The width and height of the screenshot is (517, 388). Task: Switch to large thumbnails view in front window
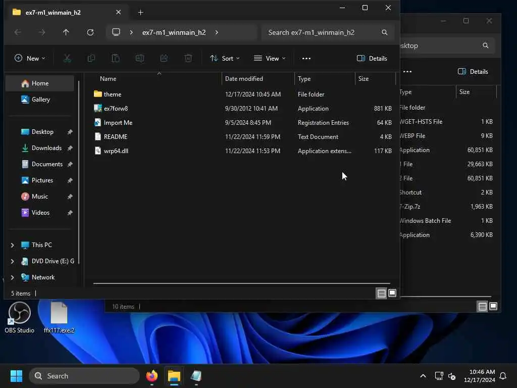tap(392, 294)
